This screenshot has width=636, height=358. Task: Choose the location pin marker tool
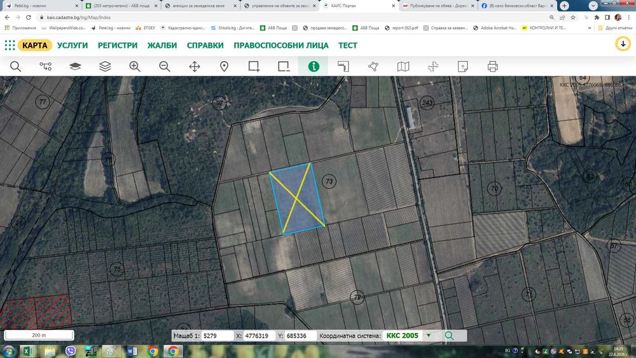point(225,67)
